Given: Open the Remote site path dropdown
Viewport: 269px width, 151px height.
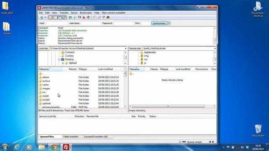Looking at the screenshot, I should click(215, 49).
